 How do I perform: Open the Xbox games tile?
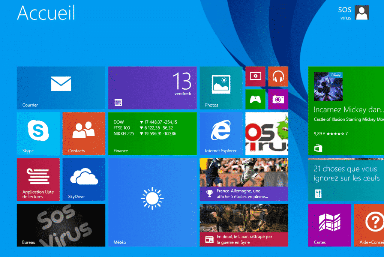pos(255,99)
